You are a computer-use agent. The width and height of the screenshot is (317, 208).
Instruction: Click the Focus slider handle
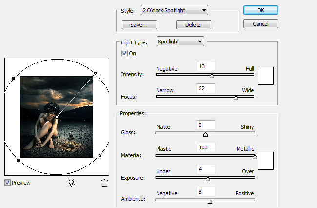[x=236, y=97]
